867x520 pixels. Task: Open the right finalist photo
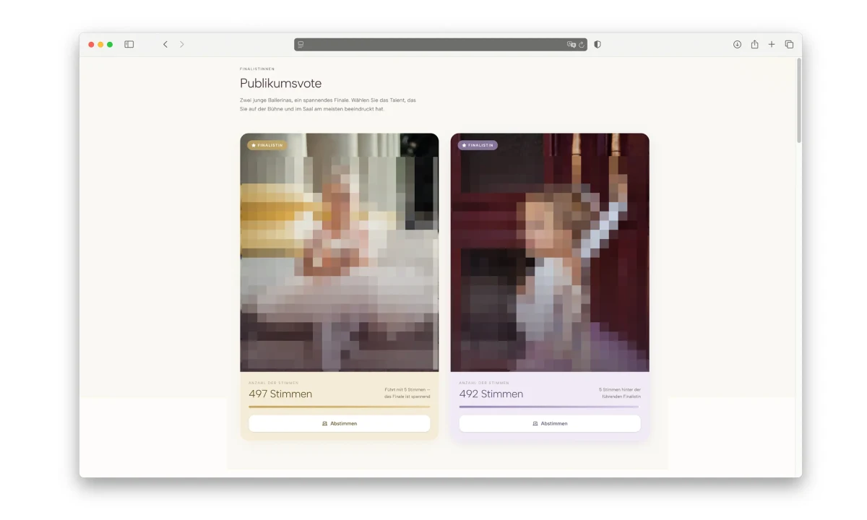550,252
